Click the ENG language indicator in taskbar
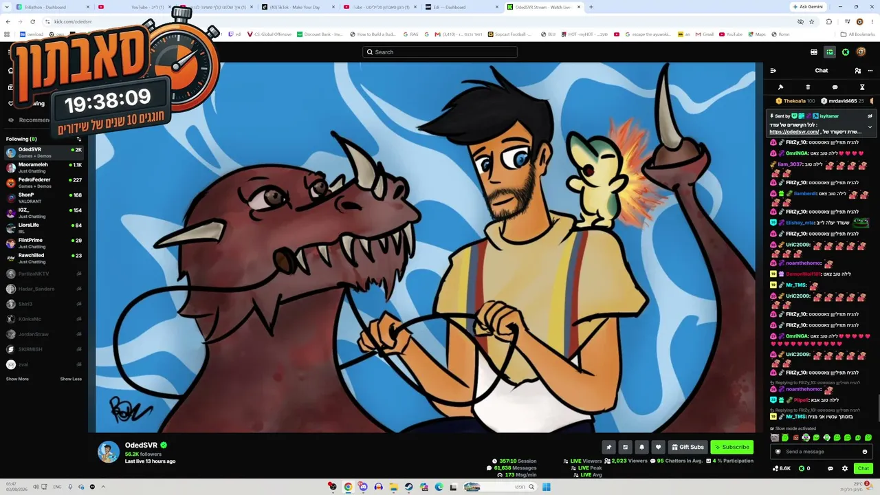 point(57,487)
